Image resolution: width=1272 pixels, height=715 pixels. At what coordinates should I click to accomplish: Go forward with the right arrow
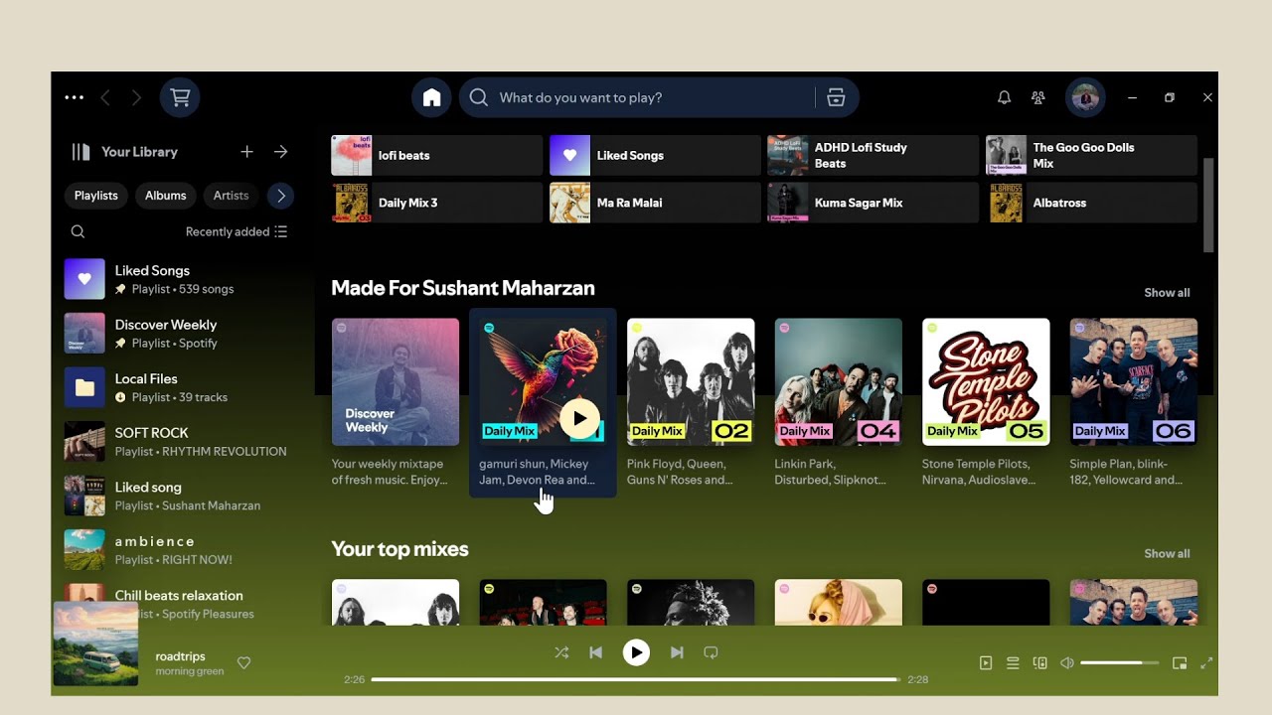(136, 97)
